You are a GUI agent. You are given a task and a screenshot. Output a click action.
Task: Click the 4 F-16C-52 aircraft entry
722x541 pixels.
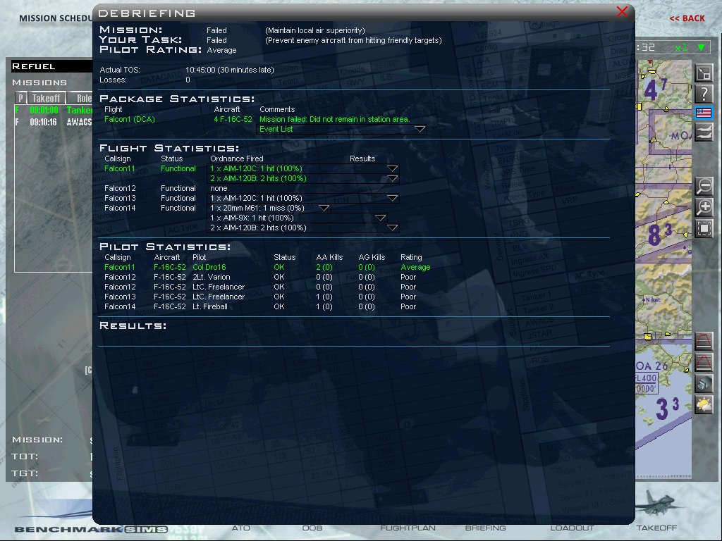point(233,119)
